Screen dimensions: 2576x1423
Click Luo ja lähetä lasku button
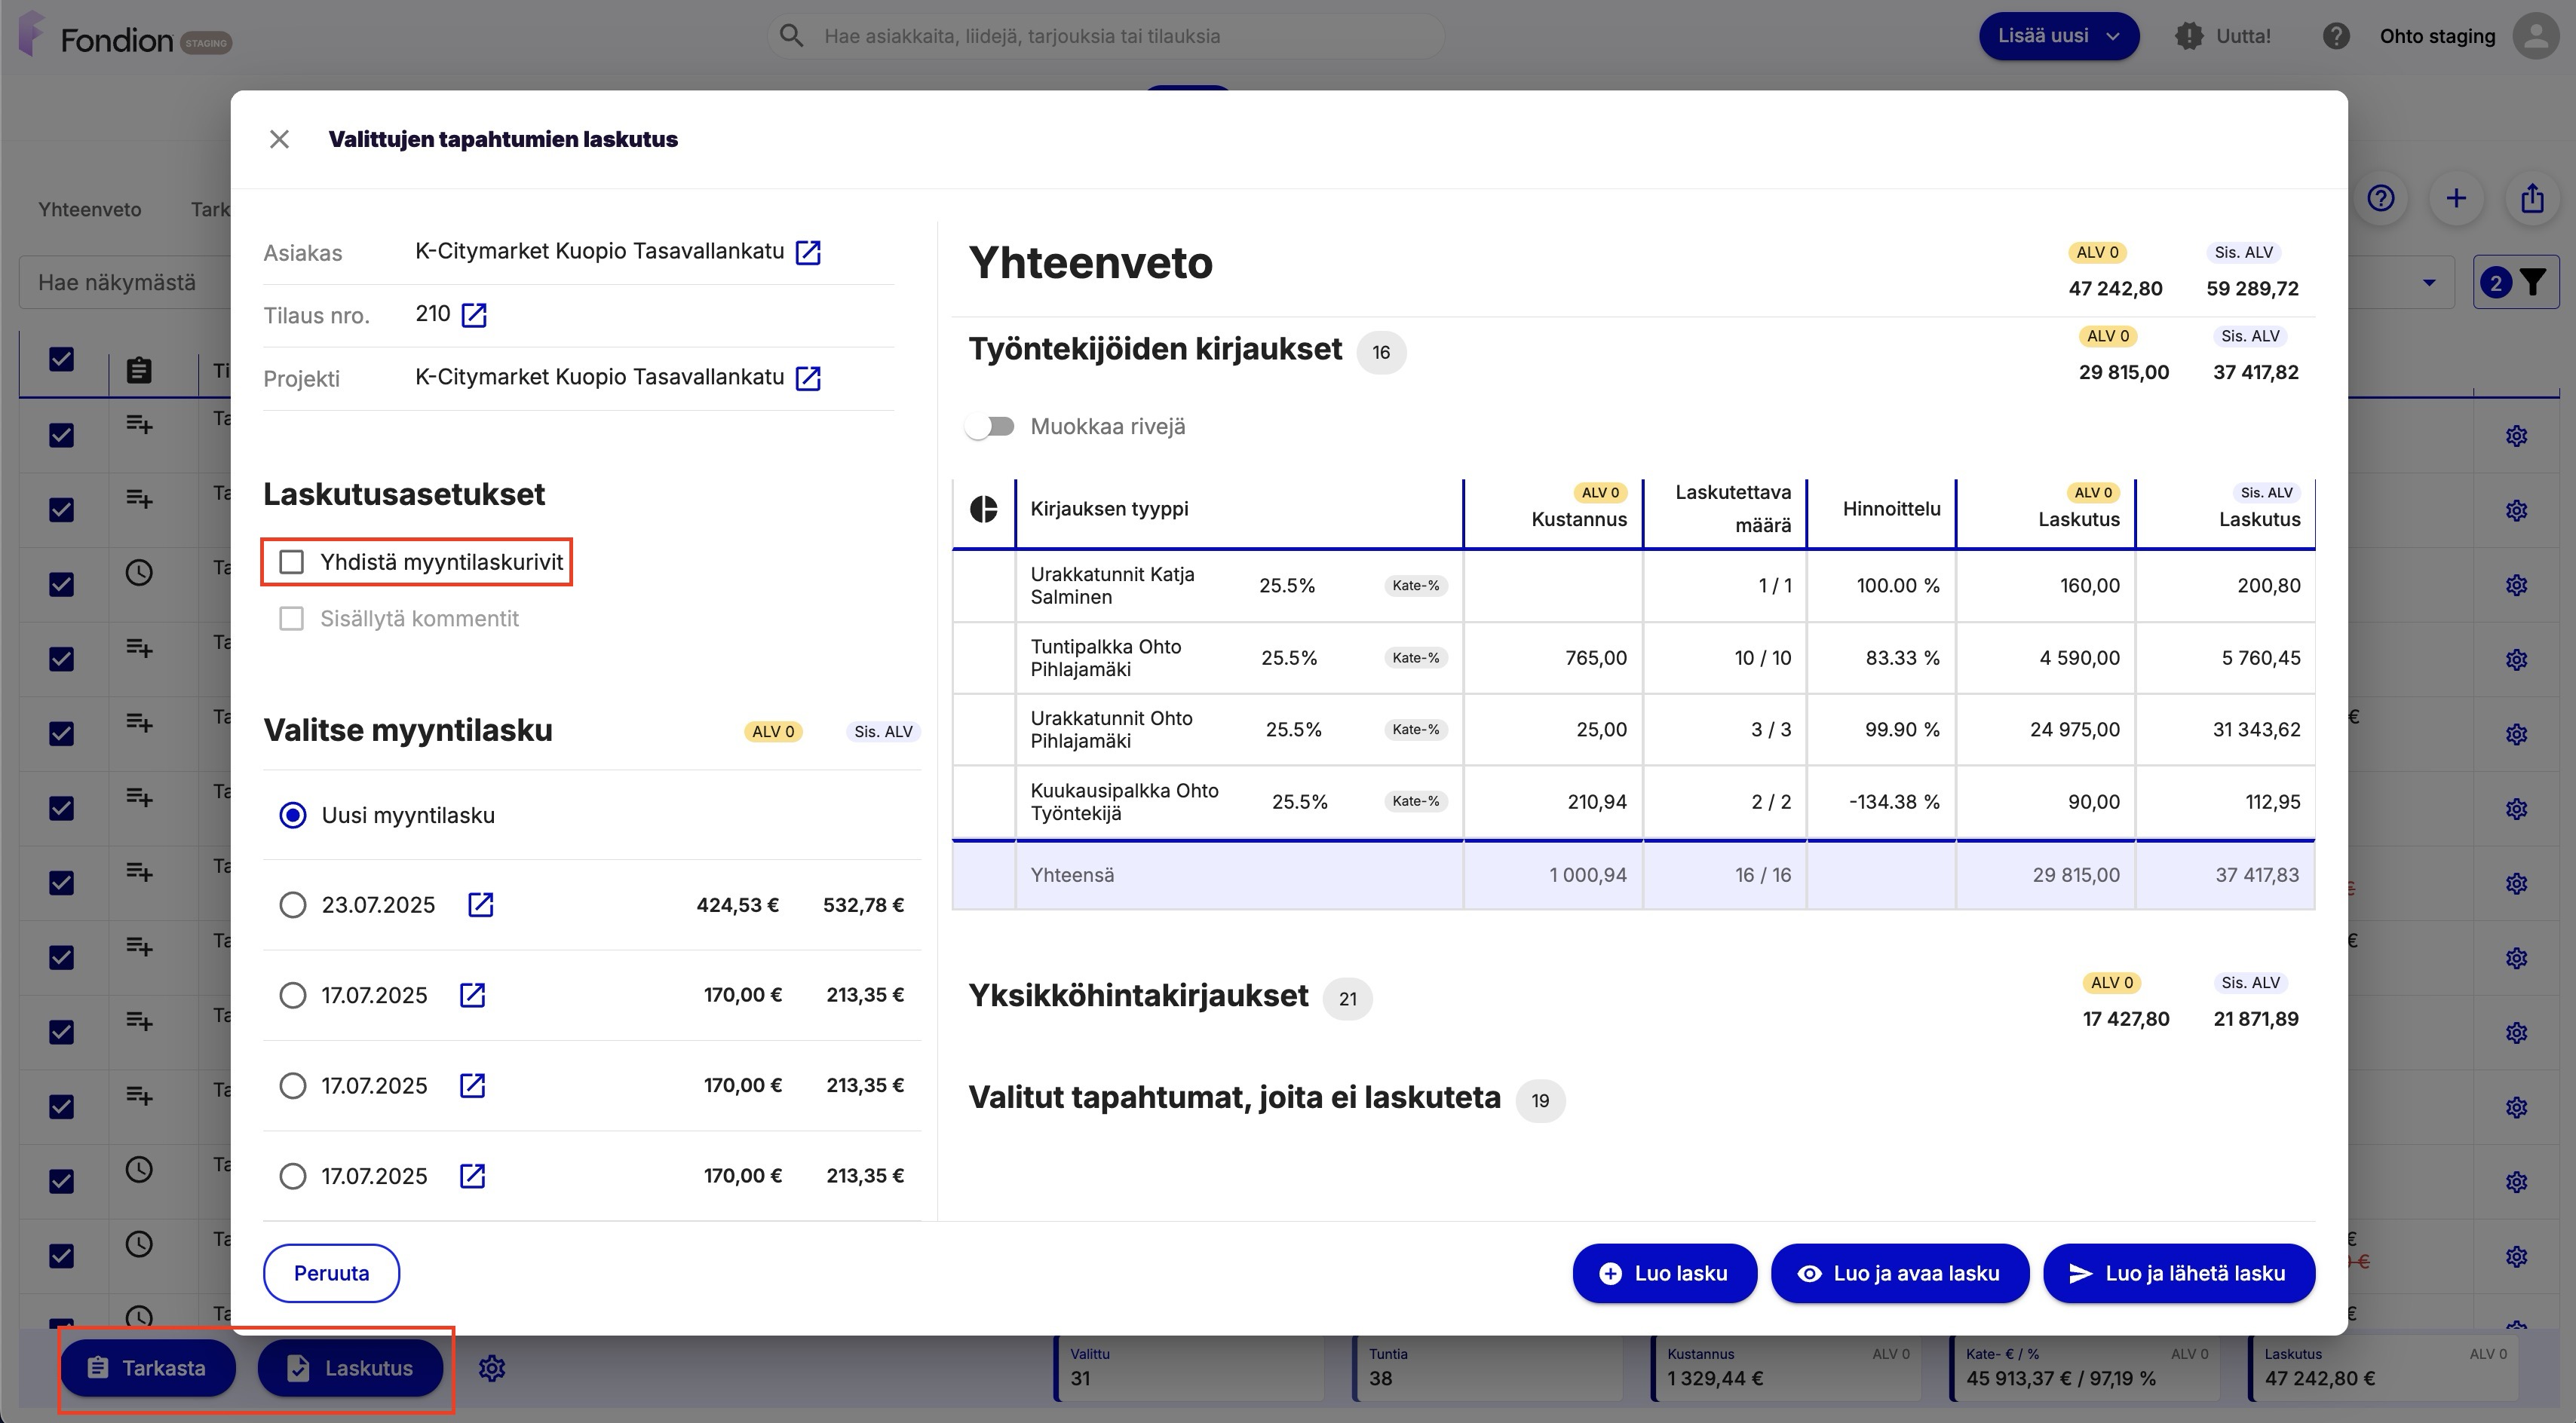2178,1273
